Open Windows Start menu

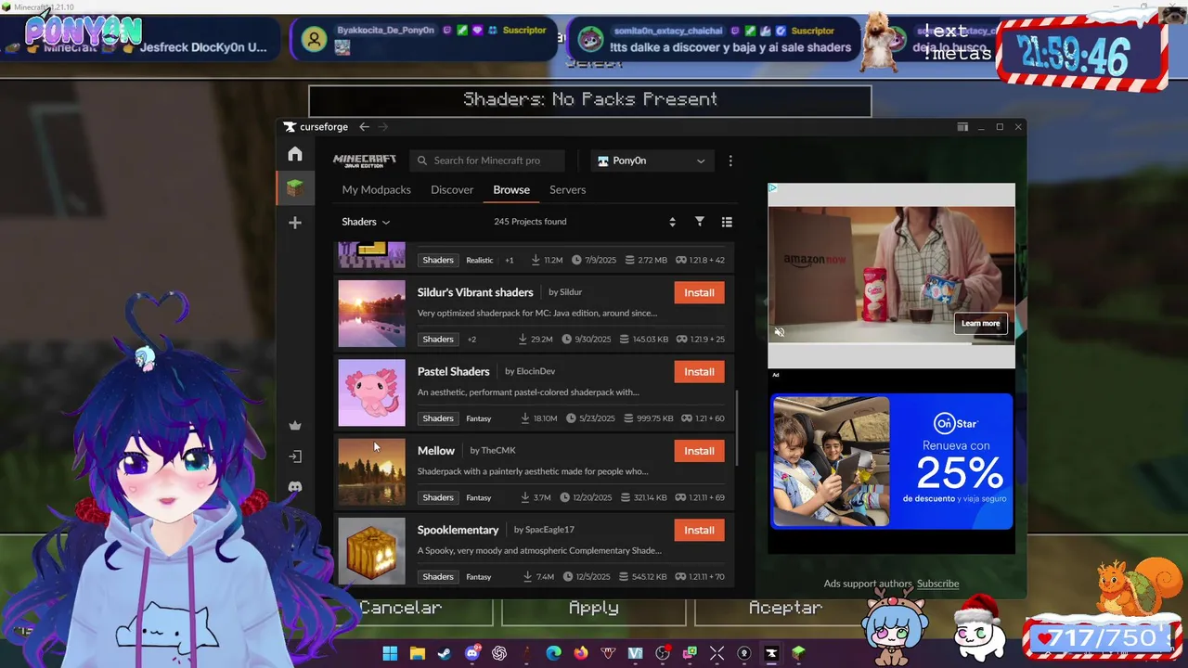tap(390, 653)
